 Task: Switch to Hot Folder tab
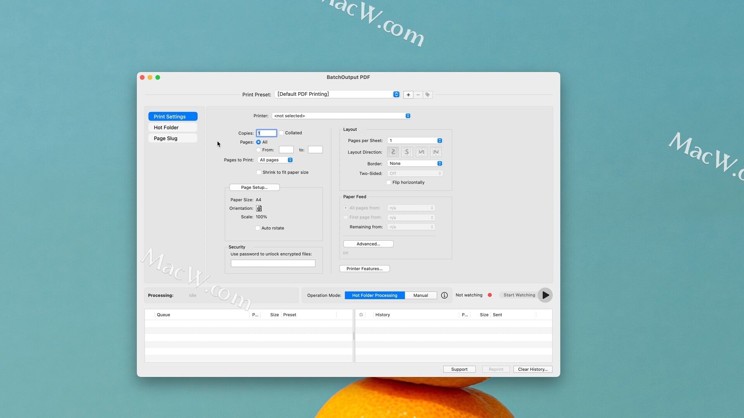coord(173,127)
